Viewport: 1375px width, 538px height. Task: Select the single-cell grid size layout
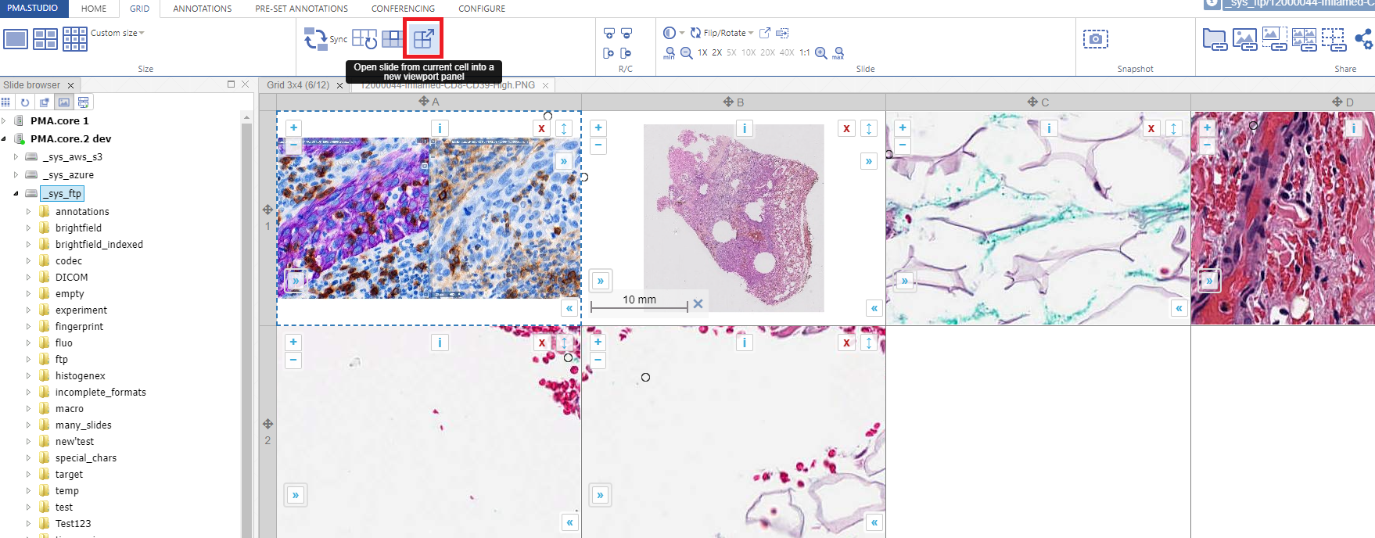(x=16, y=38)
